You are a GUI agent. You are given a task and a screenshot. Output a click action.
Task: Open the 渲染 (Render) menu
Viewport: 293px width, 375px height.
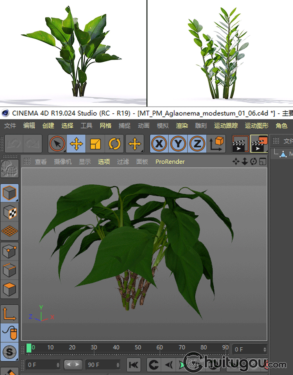pyautogui.click(x=182, y=125)
